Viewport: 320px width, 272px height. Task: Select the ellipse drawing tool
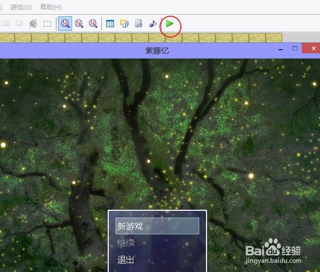coord(19,24)
